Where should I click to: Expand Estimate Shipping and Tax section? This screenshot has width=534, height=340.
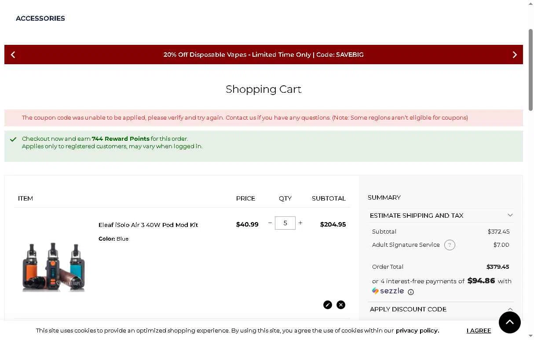click(441, 216)
